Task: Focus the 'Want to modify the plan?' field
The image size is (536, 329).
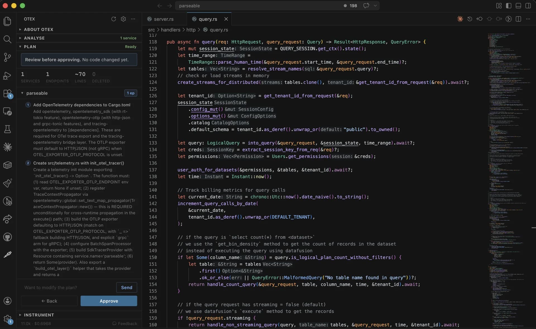Action: pyautogui.click(x=67, y=287)
